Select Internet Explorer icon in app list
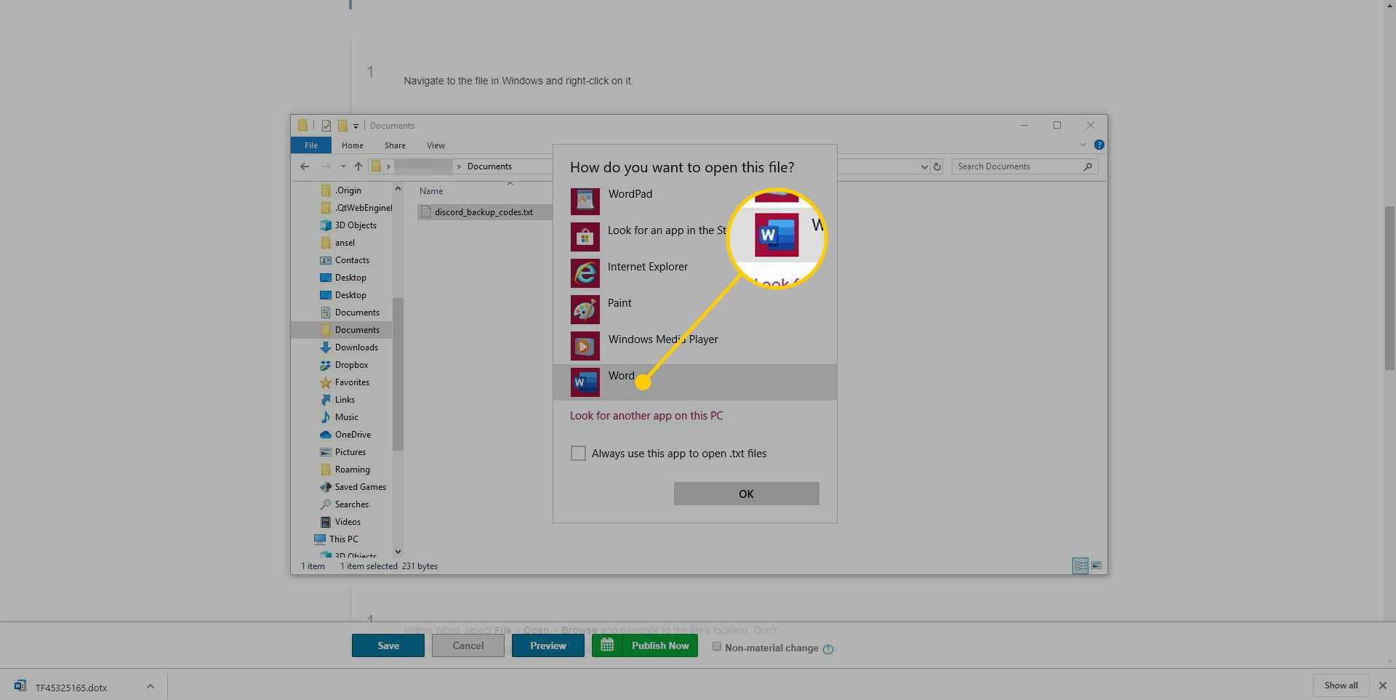 [x=585, y=273]
